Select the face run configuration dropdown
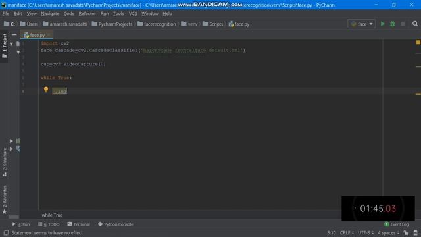This screenshot has width=421, height=237. [361, 24]
